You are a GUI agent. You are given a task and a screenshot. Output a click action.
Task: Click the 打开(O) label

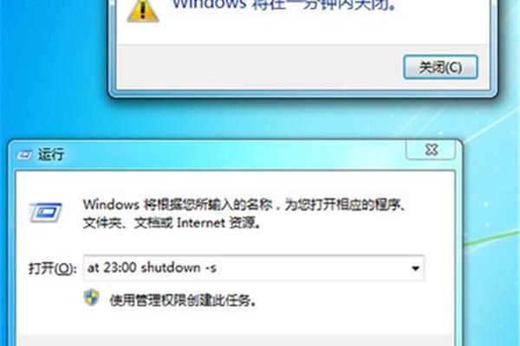pos(53,268)
